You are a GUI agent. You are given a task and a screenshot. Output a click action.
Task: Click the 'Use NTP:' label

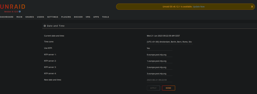[49, 48]
